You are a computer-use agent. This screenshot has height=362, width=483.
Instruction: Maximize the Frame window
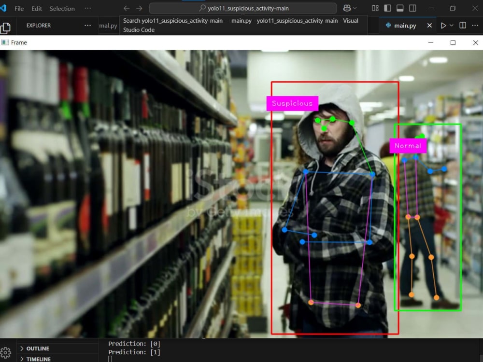453,42
